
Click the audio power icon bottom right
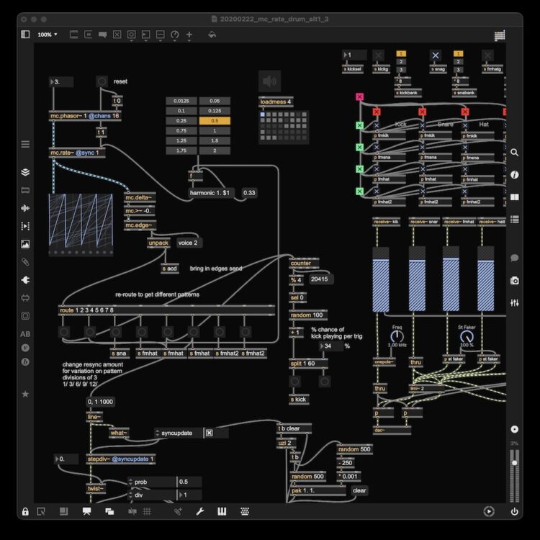click(x=514, y=511)
